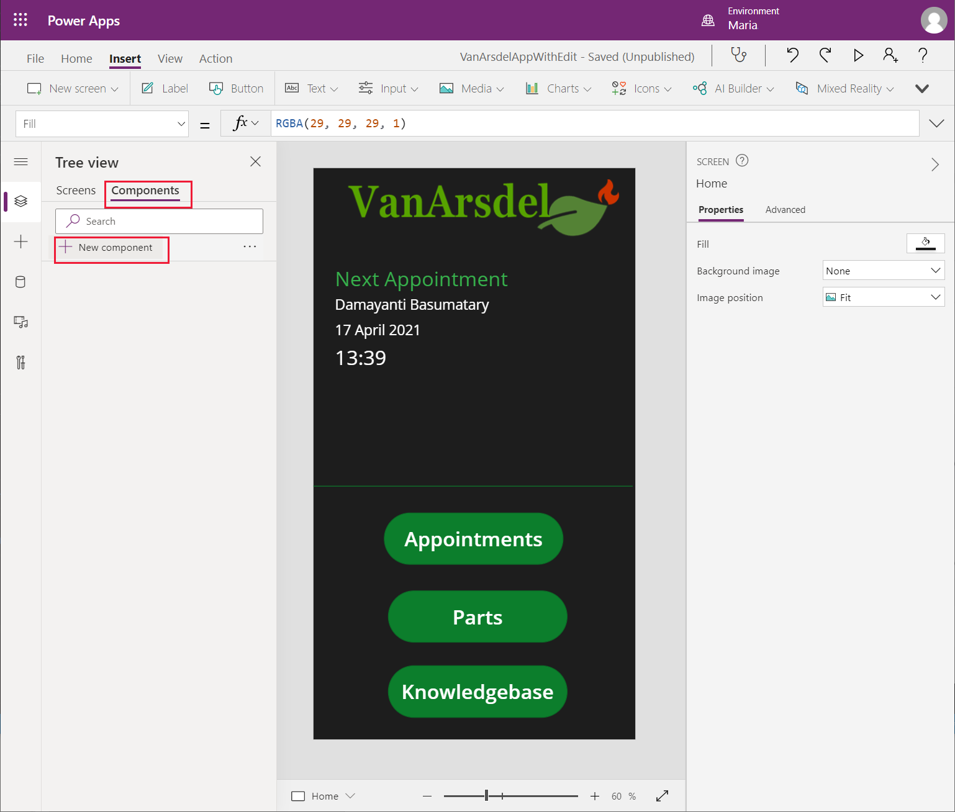Open the View ribbon tab
Screen dimensions: 955x812
coord(170,58)
